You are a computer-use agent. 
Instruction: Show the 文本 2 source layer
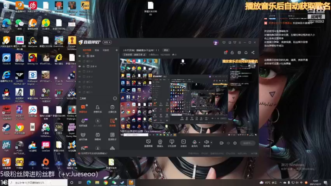click(79, 76)
